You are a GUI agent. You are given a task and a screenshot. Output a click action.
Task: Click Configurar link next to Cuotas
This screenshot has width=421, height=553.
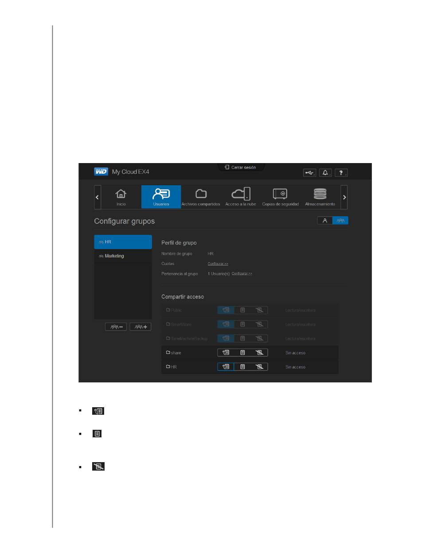coord(218,264)
